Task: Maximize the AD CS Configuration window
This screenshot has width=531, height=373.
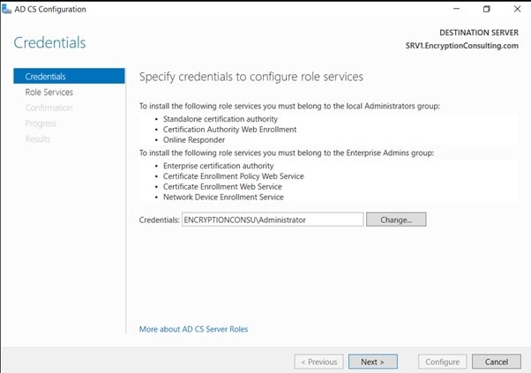Action: coord(486,9)
